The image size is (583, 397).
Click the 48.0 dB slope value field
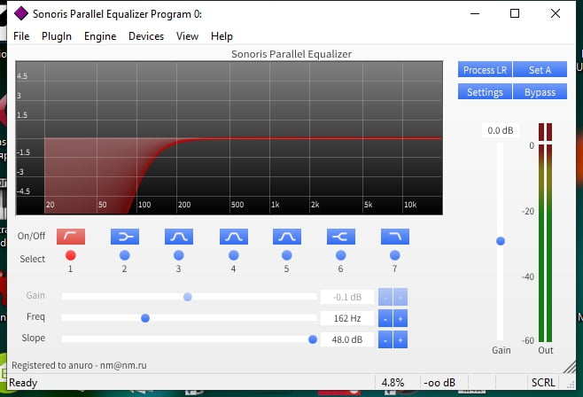click(347, 339)
